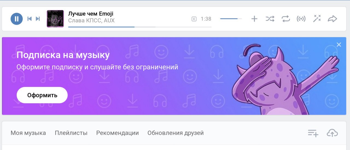Toggle repeat track mode

point(285,19)
